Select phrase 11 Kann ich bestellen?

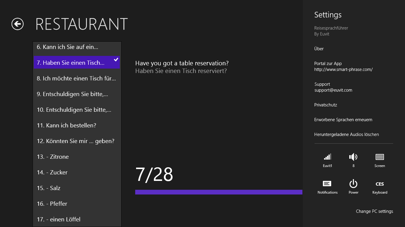[66, 125]
